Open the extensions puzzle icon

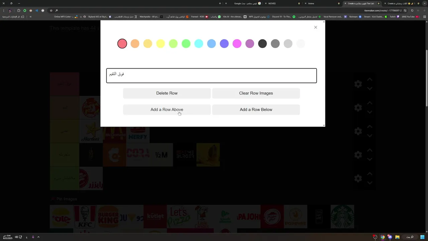19,10
